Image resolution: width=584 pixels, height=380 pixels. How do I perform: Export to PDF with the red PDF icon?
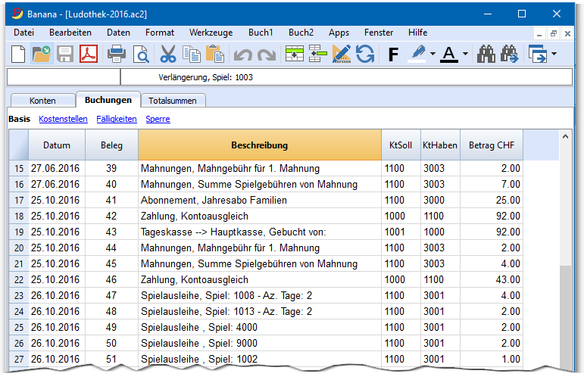89,54
